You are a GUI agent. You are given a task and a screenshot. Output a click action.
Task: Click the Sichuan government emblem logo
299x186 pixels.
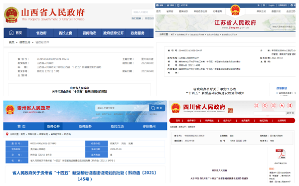click(175, 108)
